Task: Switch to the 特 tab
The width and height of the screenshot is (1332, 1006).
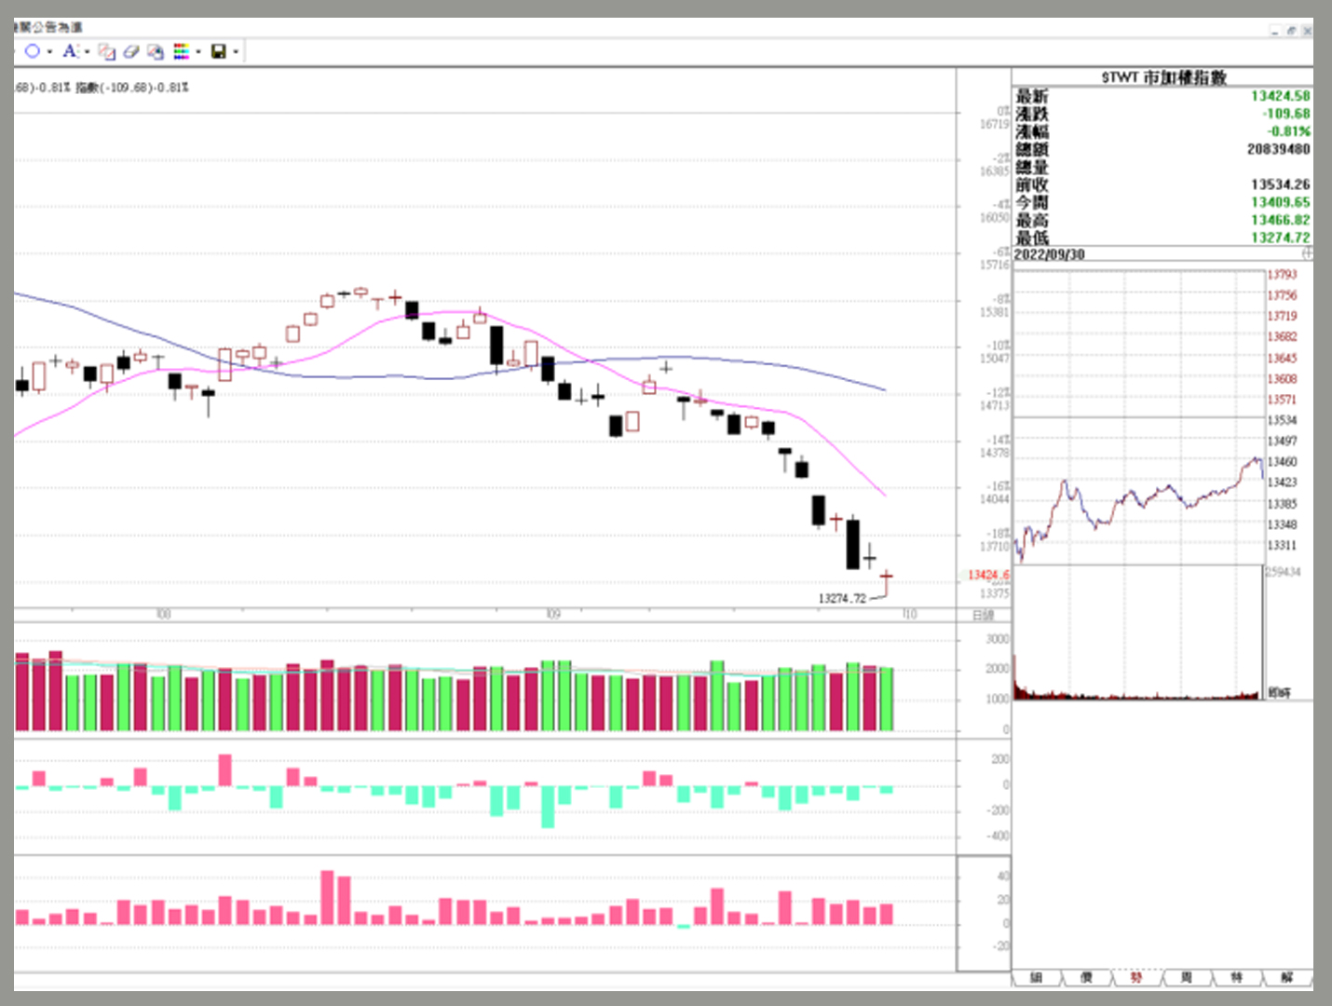Action: (1237, 977)
